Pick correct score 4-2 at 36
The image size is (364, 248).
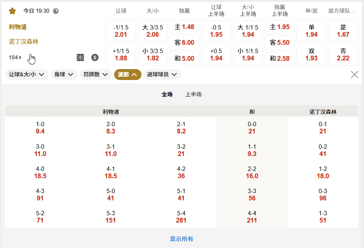[181, 172]
